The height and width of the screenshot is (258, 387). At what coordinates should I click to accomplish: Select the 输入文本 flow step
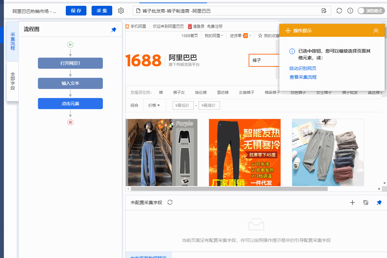click(70, 83)
